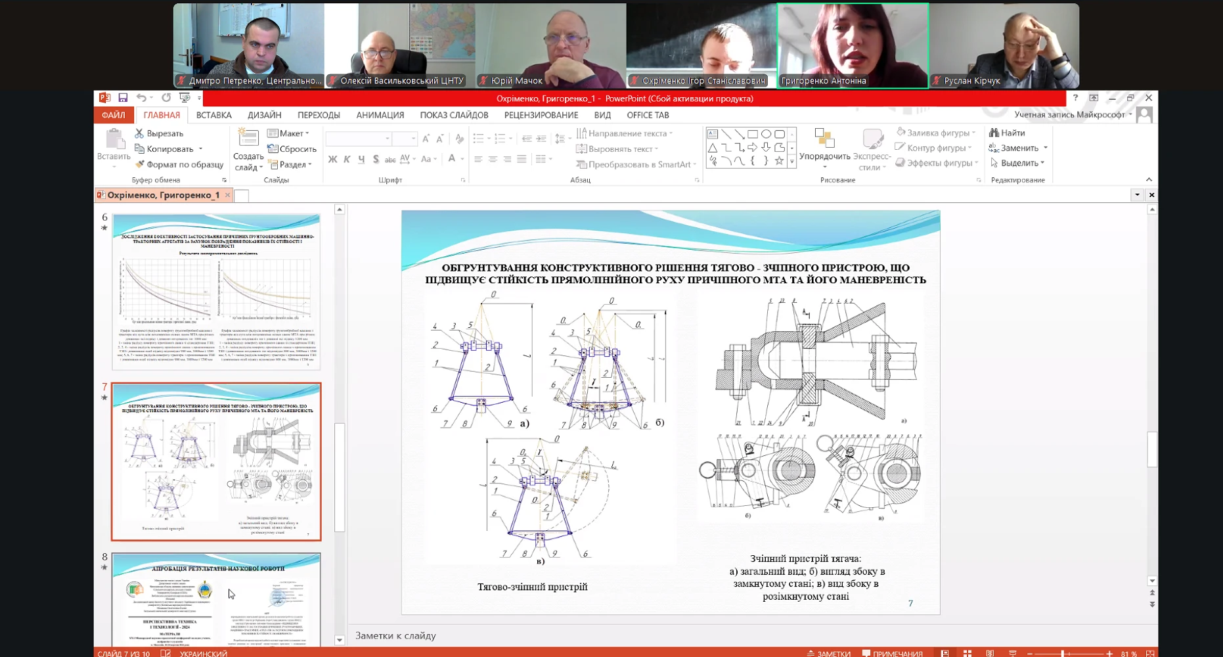This screenshot has width=1223, height=657.
Task: Toggle the ЗАМЕТКИ notes pane
Action: click(828, 653)
